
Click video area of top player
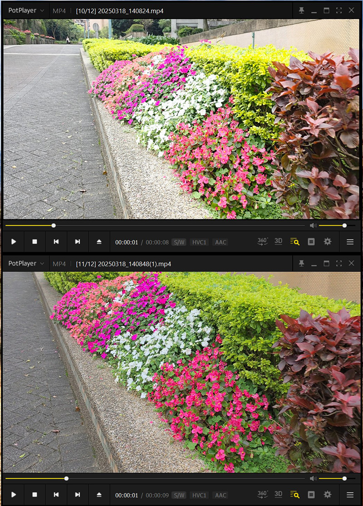pos(181,119)
